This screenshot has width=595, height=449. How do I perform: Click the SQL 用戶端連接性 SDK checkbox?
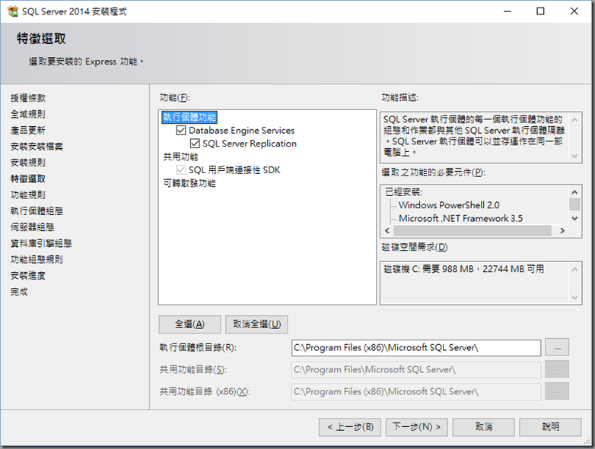[x=181, y=170]
